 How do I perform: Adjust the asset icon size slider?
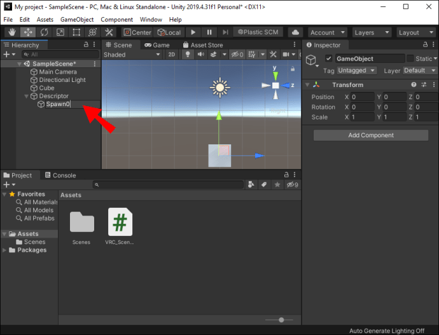(x=281, y=320)
